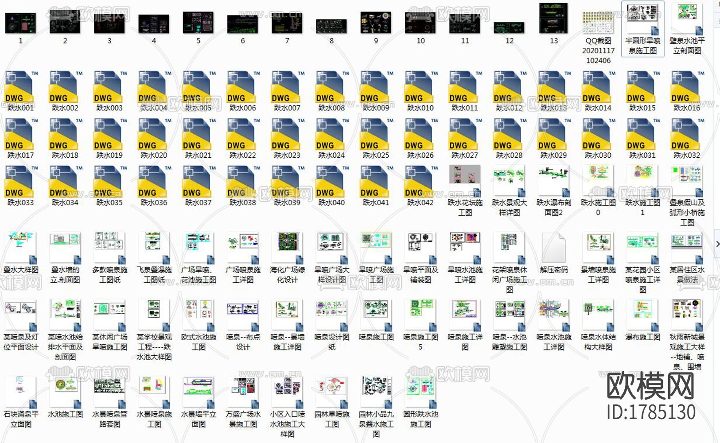Click the 跌水027 DWG file icon
Screen dimensions: 720x443
(x=465, y=134)
